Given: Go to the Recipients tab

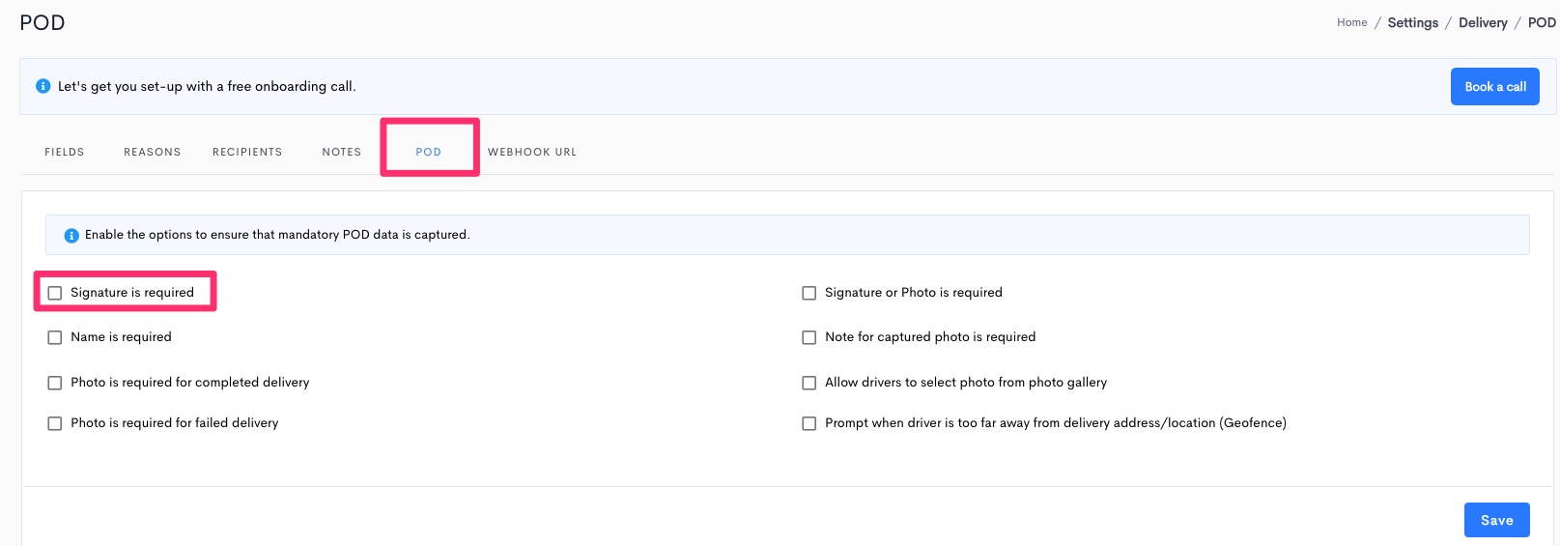Looking at the screenshot, I should point(247,152).
